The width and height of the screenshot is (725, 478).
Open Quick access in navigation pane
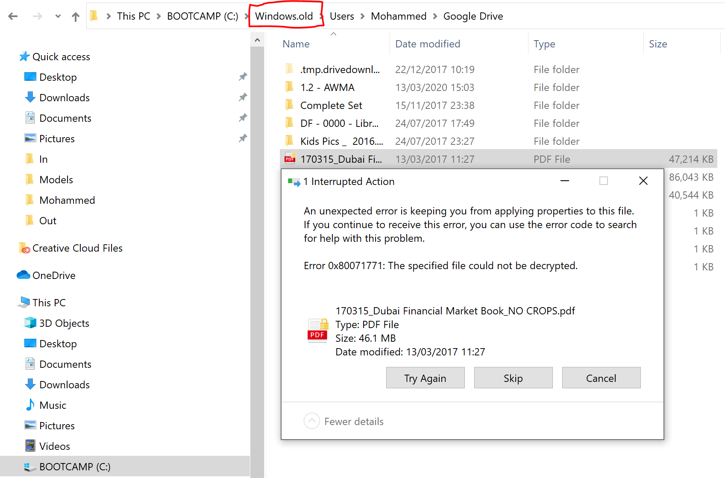[61, 57]
